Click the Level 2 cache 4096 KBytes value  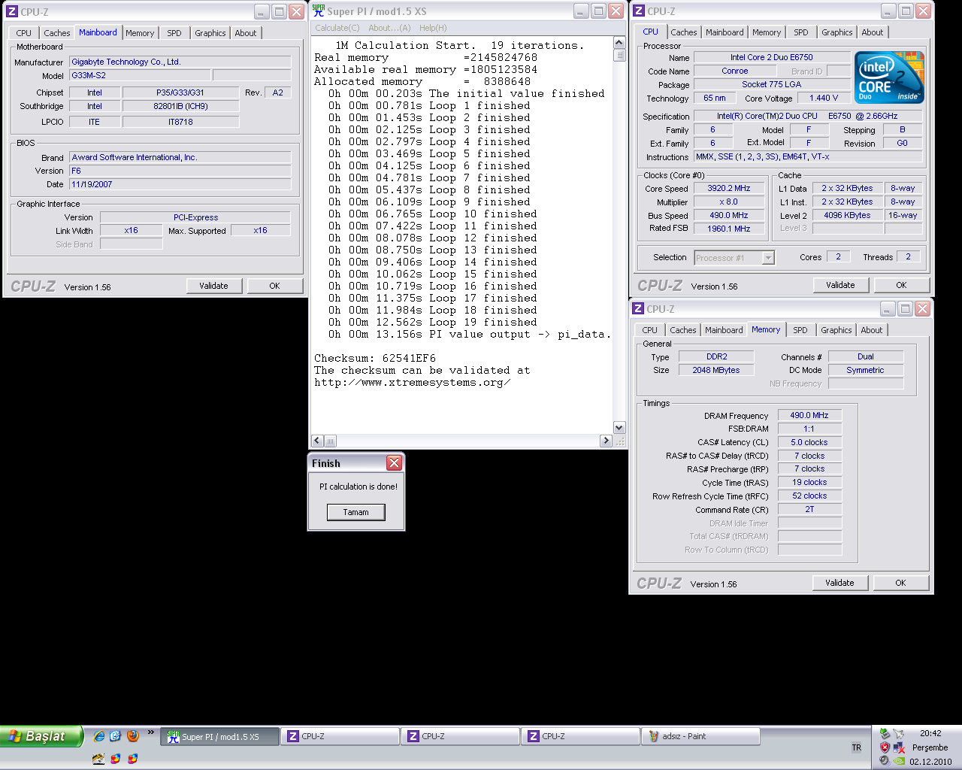point(847,215)
